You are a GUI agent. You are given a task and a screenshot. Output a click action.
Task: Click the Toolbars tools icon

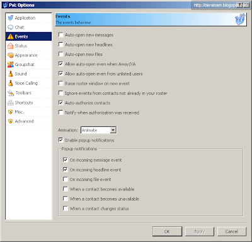(x=11, y=93)
